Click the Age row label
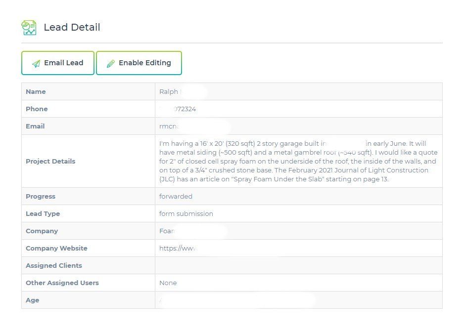Viewport: 465px width, 335px height. pos(33,300)
